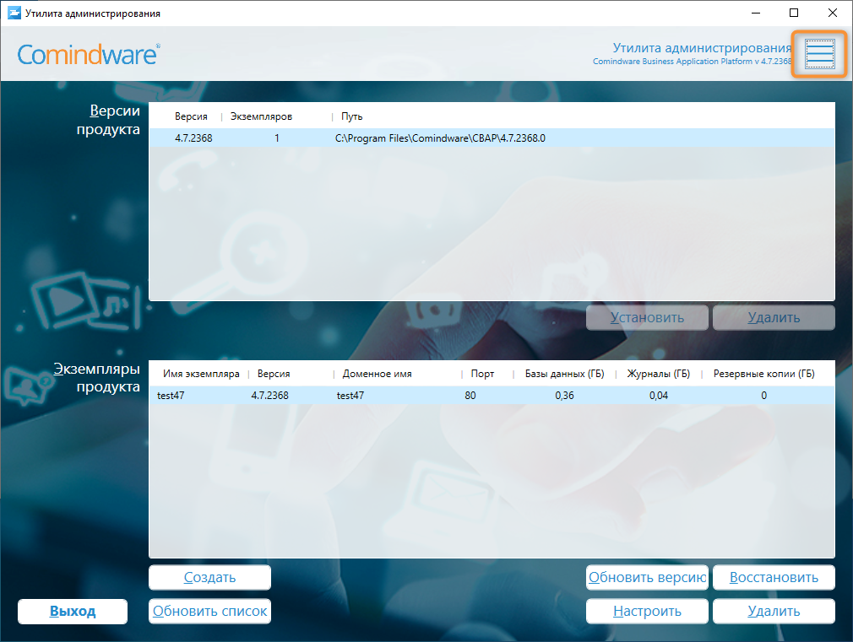853x642 pixels.
Task: Click the Установить button
Action: [647, 317]
